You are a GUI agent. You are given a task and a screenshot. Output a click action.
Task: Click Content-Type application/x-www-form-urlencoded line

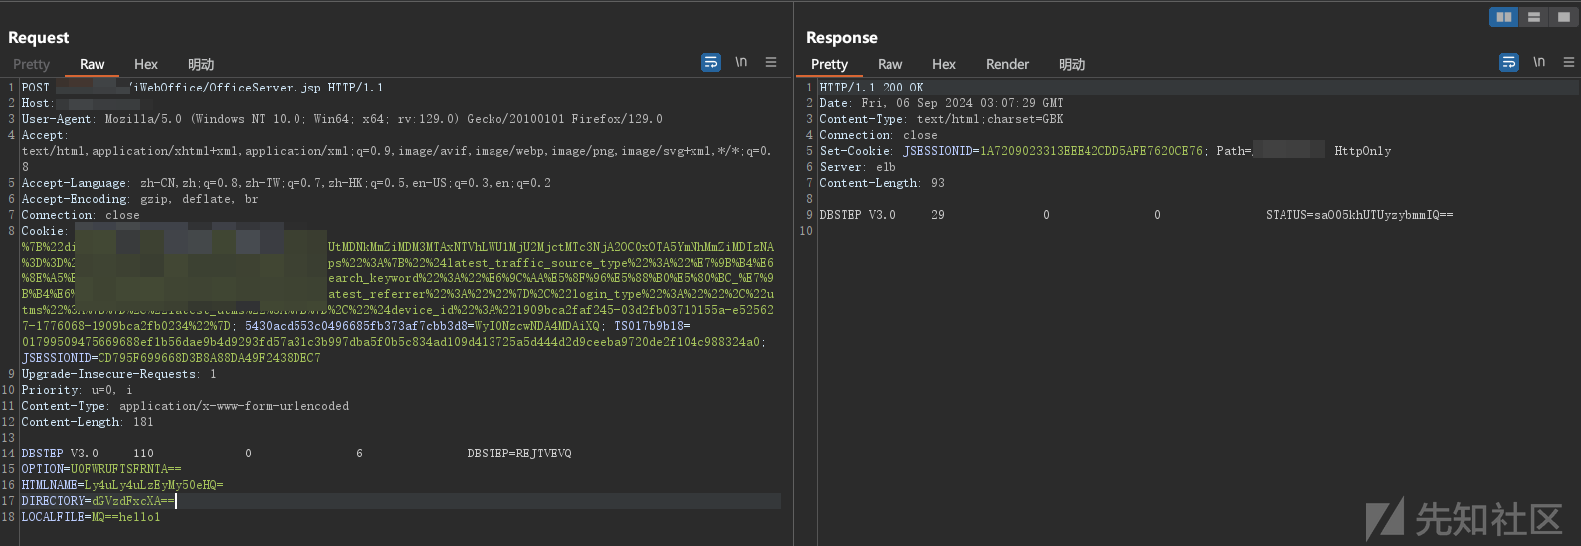point(185,406)
